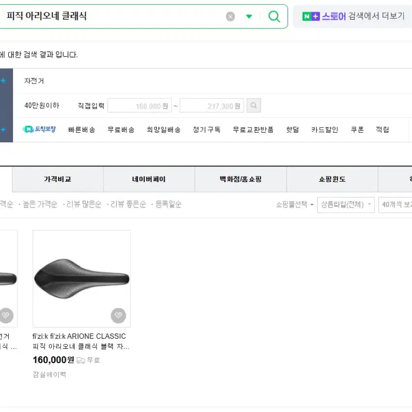Open N+ 스토어 검색에서 더보기 link

353,16
